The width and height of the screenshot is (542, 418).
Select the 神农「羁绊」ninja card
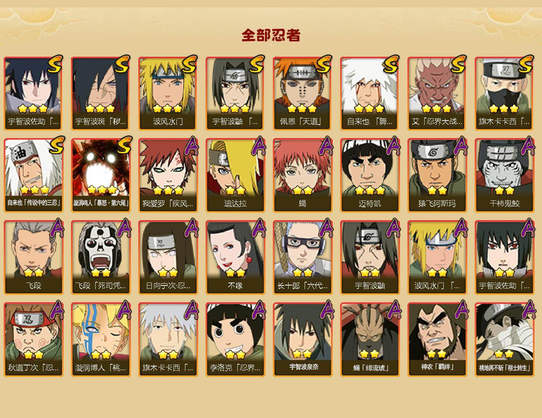437,340
